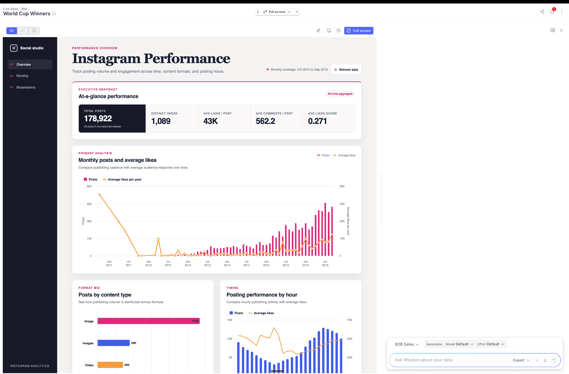This screenshot has height=374, width=569.
Task: Click the Images bar showing 36K
Action: [114, 343]
